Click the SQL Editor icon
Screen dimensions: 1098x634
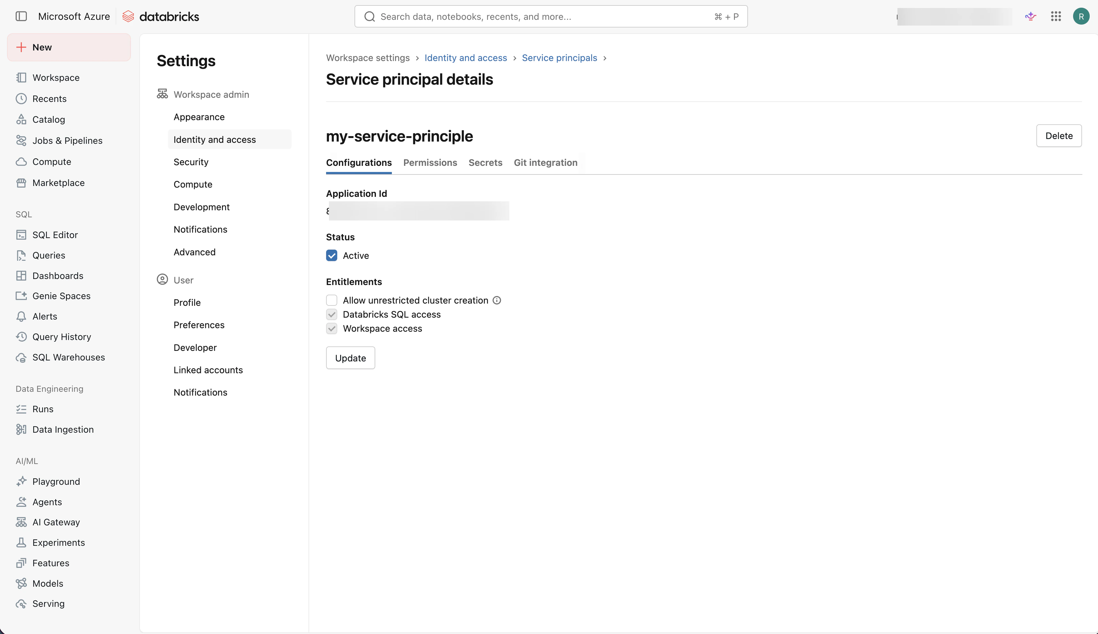[21, 235]
